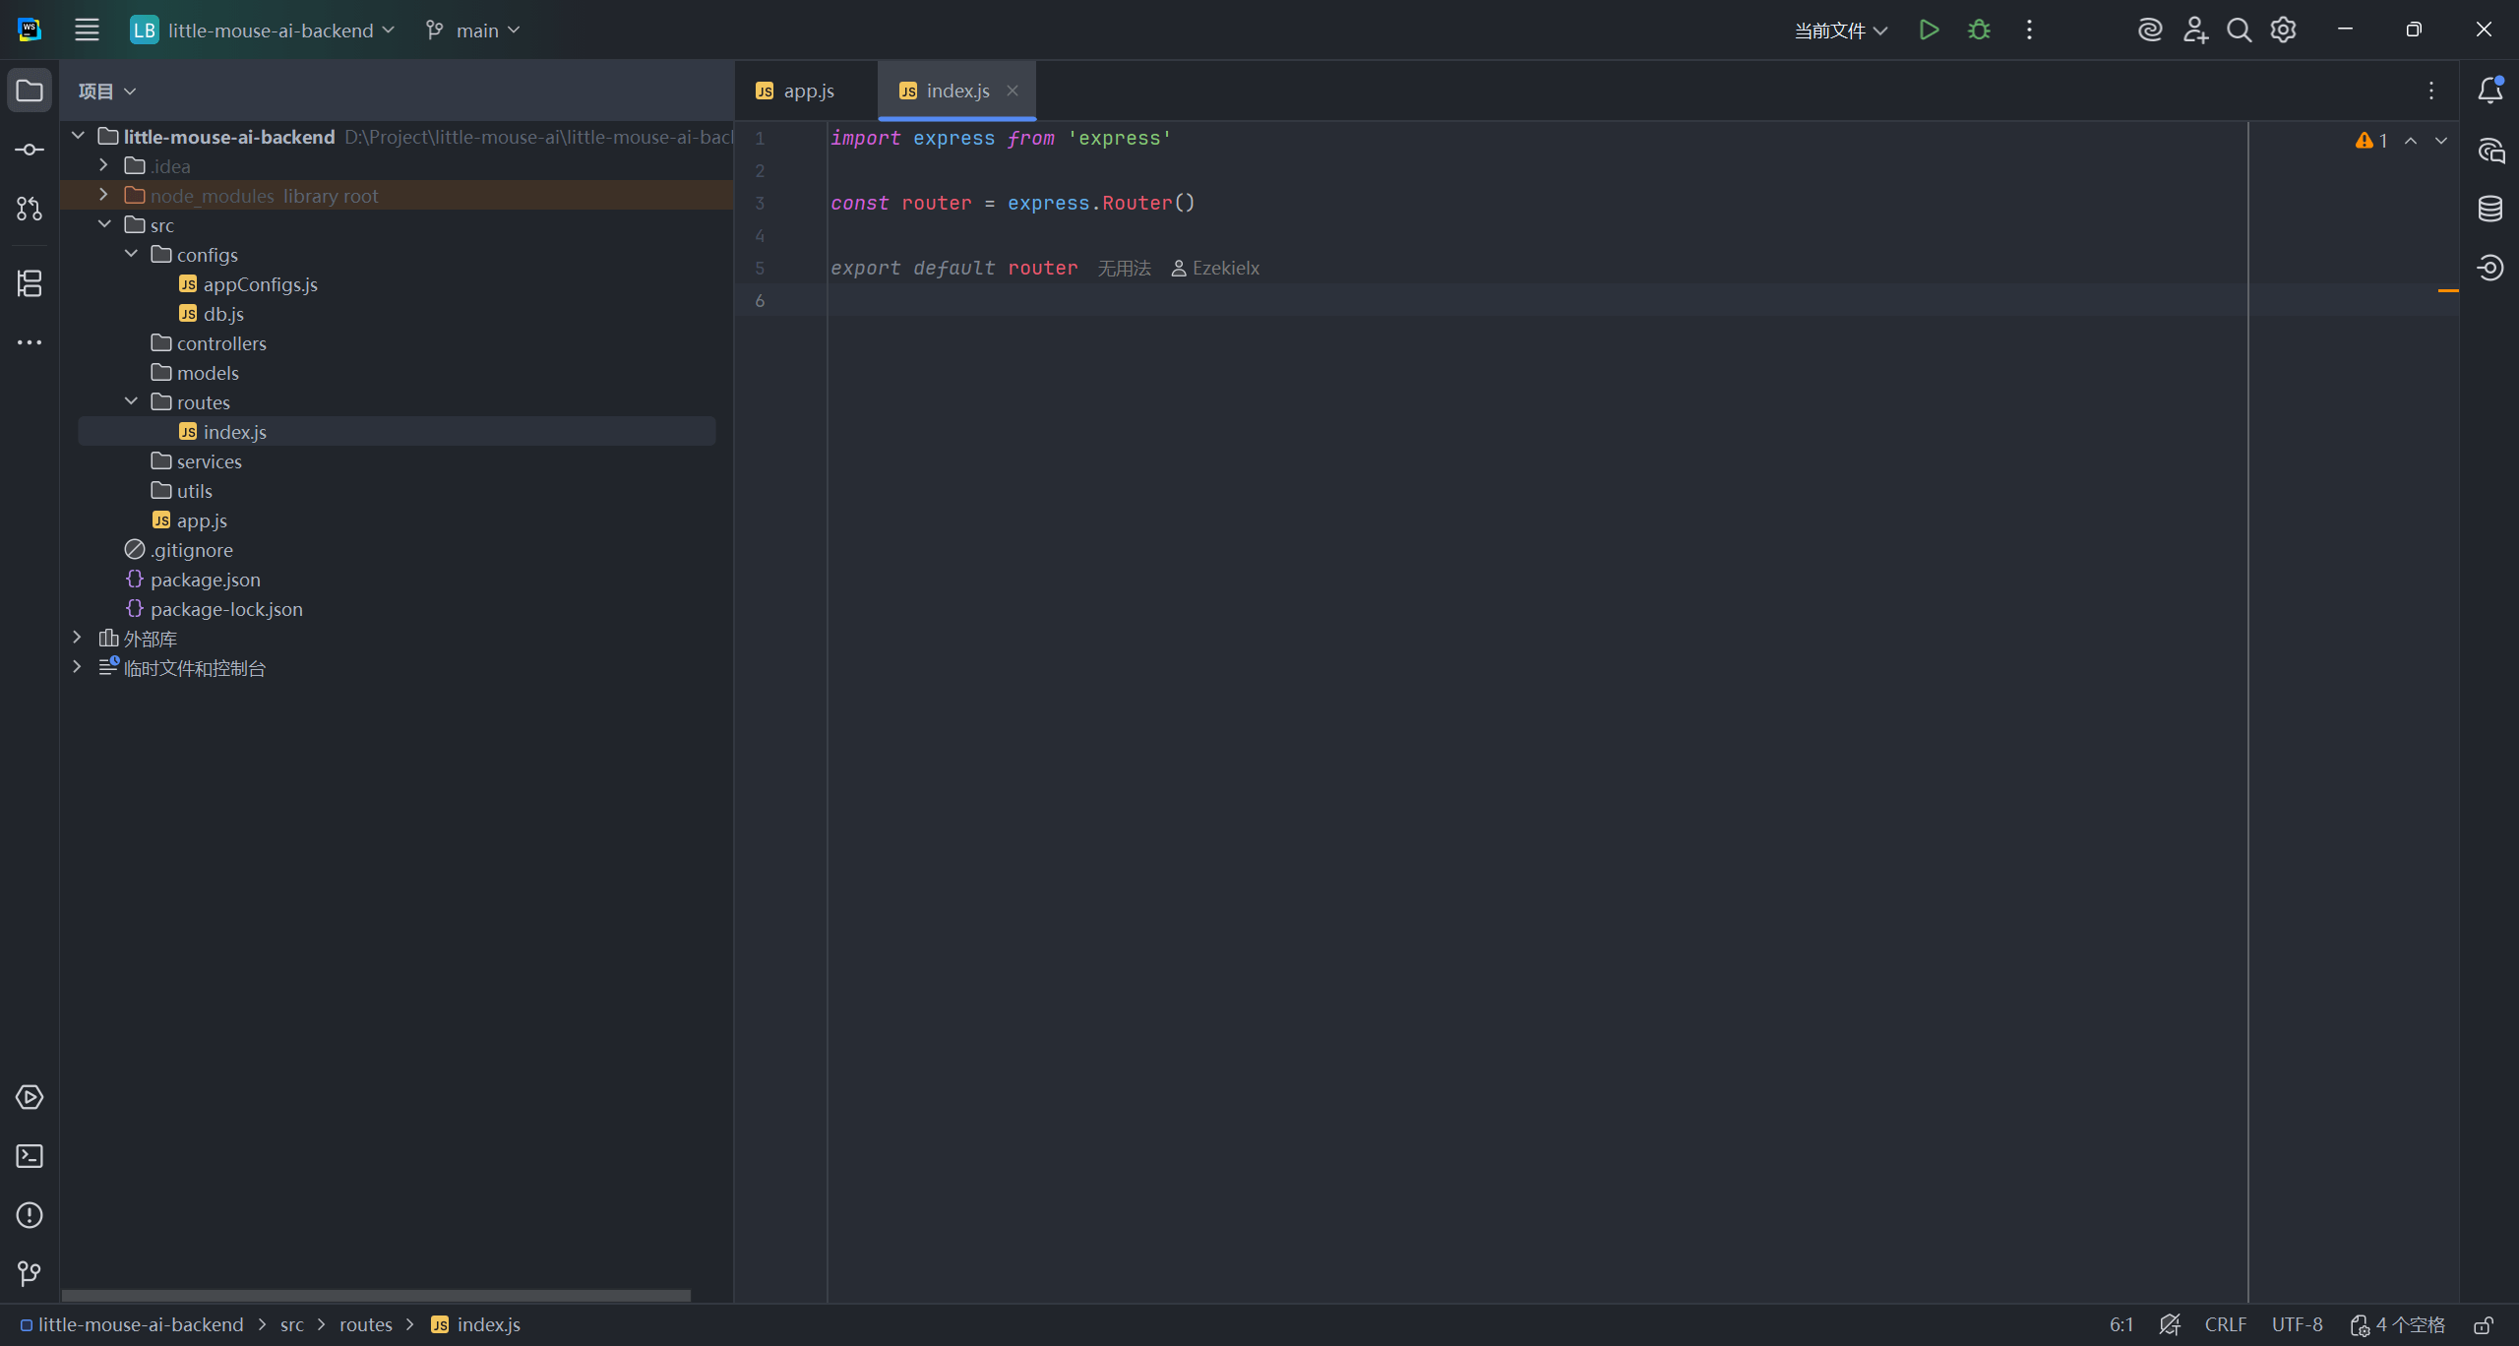Collapse the routes folder

(x=131, y=401)
